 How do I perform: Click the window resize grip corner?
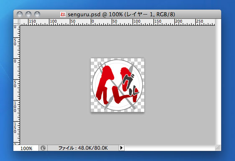pyautogui.click(x=218, y=148)
